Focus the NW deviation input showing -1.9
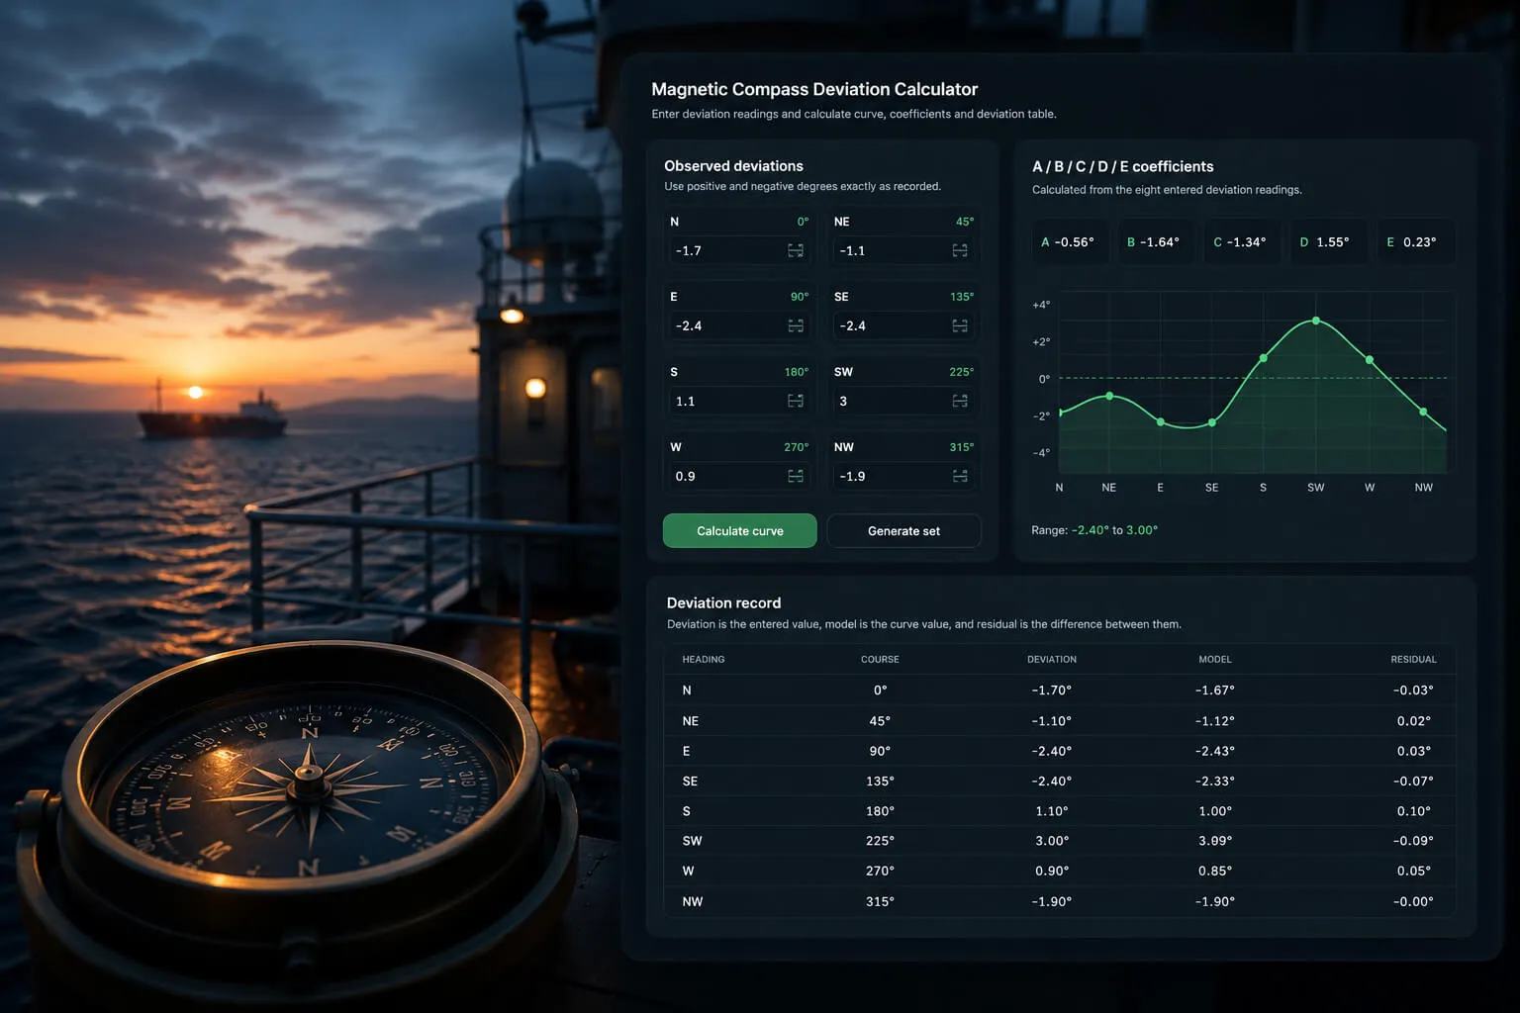 (903, 476)
